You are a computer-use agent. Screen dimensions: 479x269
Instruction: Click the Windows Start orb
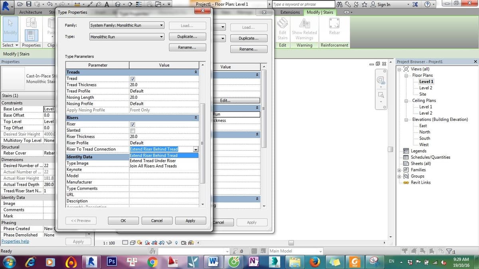9,261
